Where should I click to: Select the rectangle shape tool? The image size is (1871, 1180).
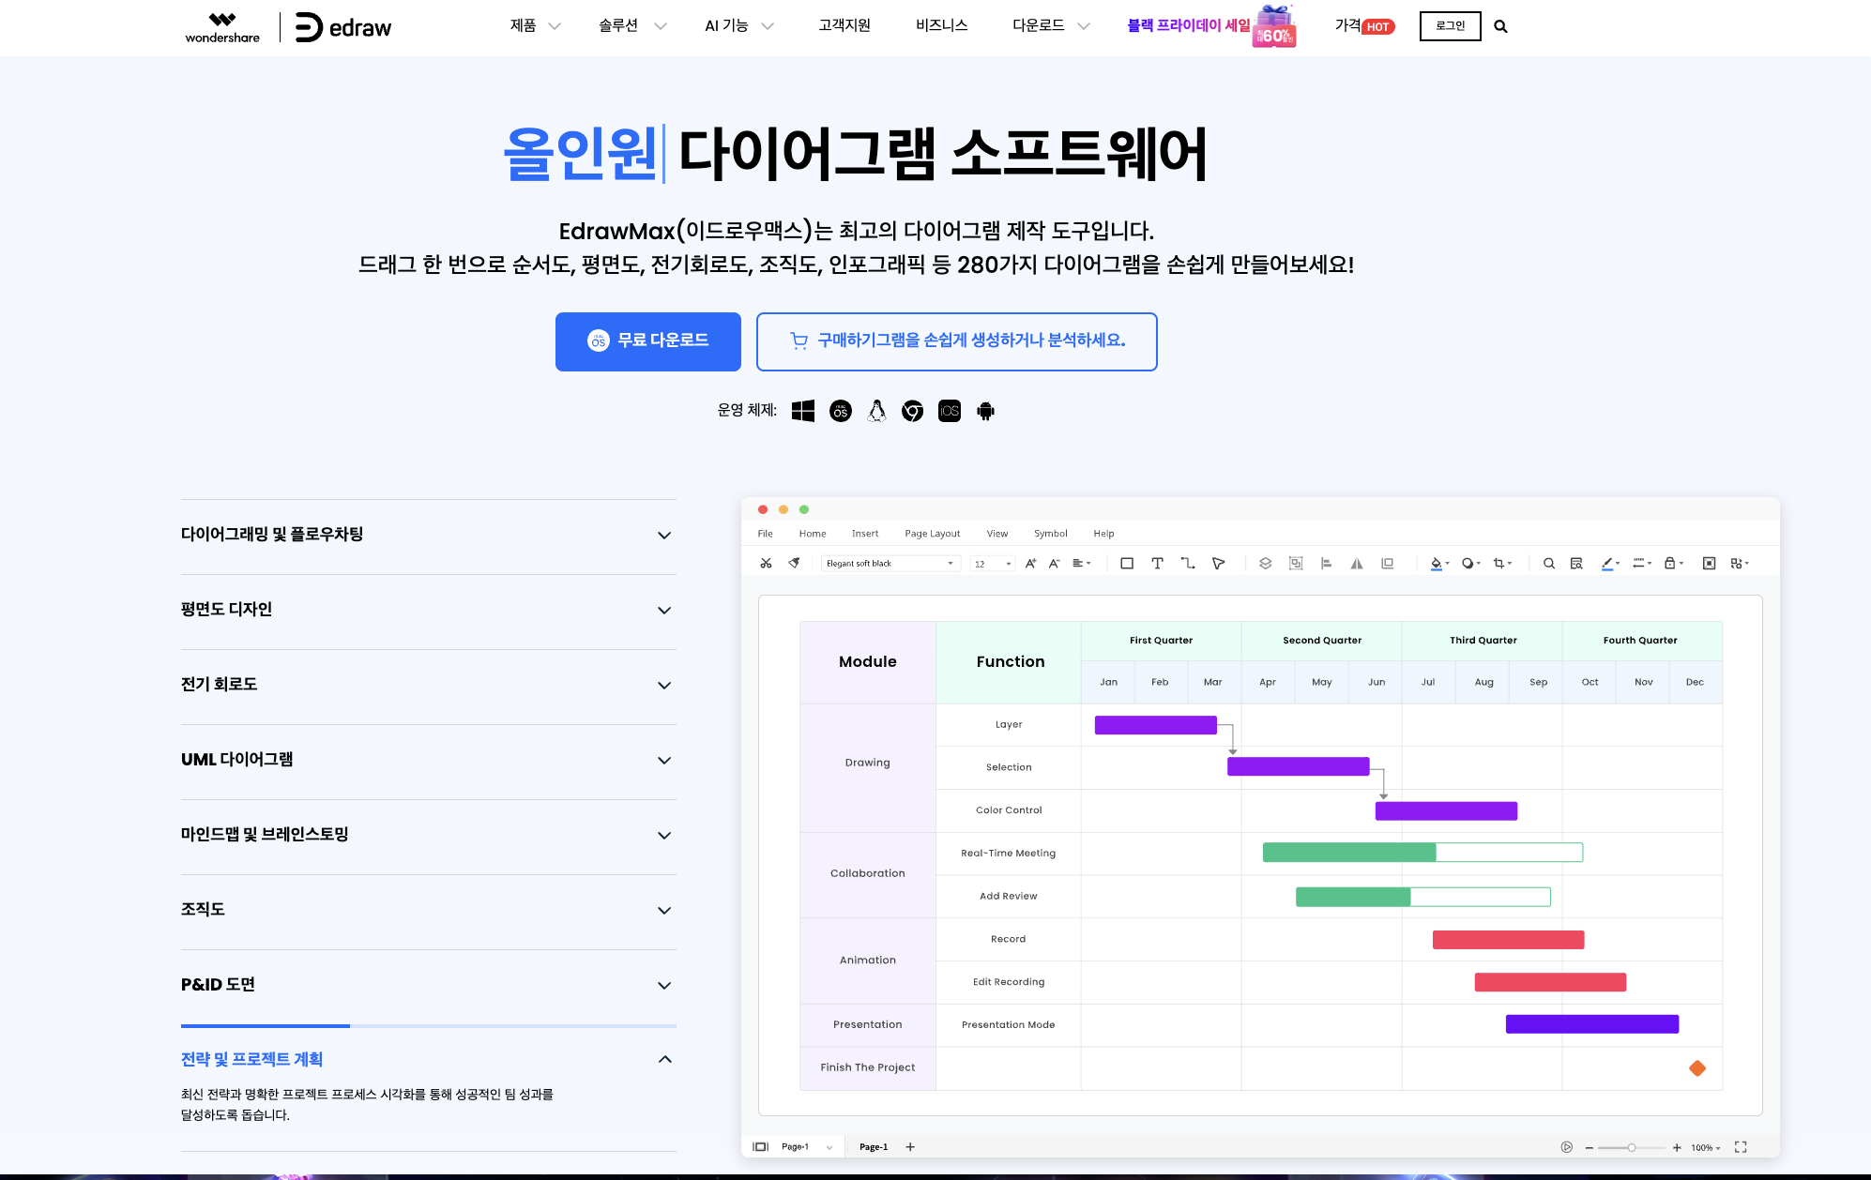(1127, 564)
